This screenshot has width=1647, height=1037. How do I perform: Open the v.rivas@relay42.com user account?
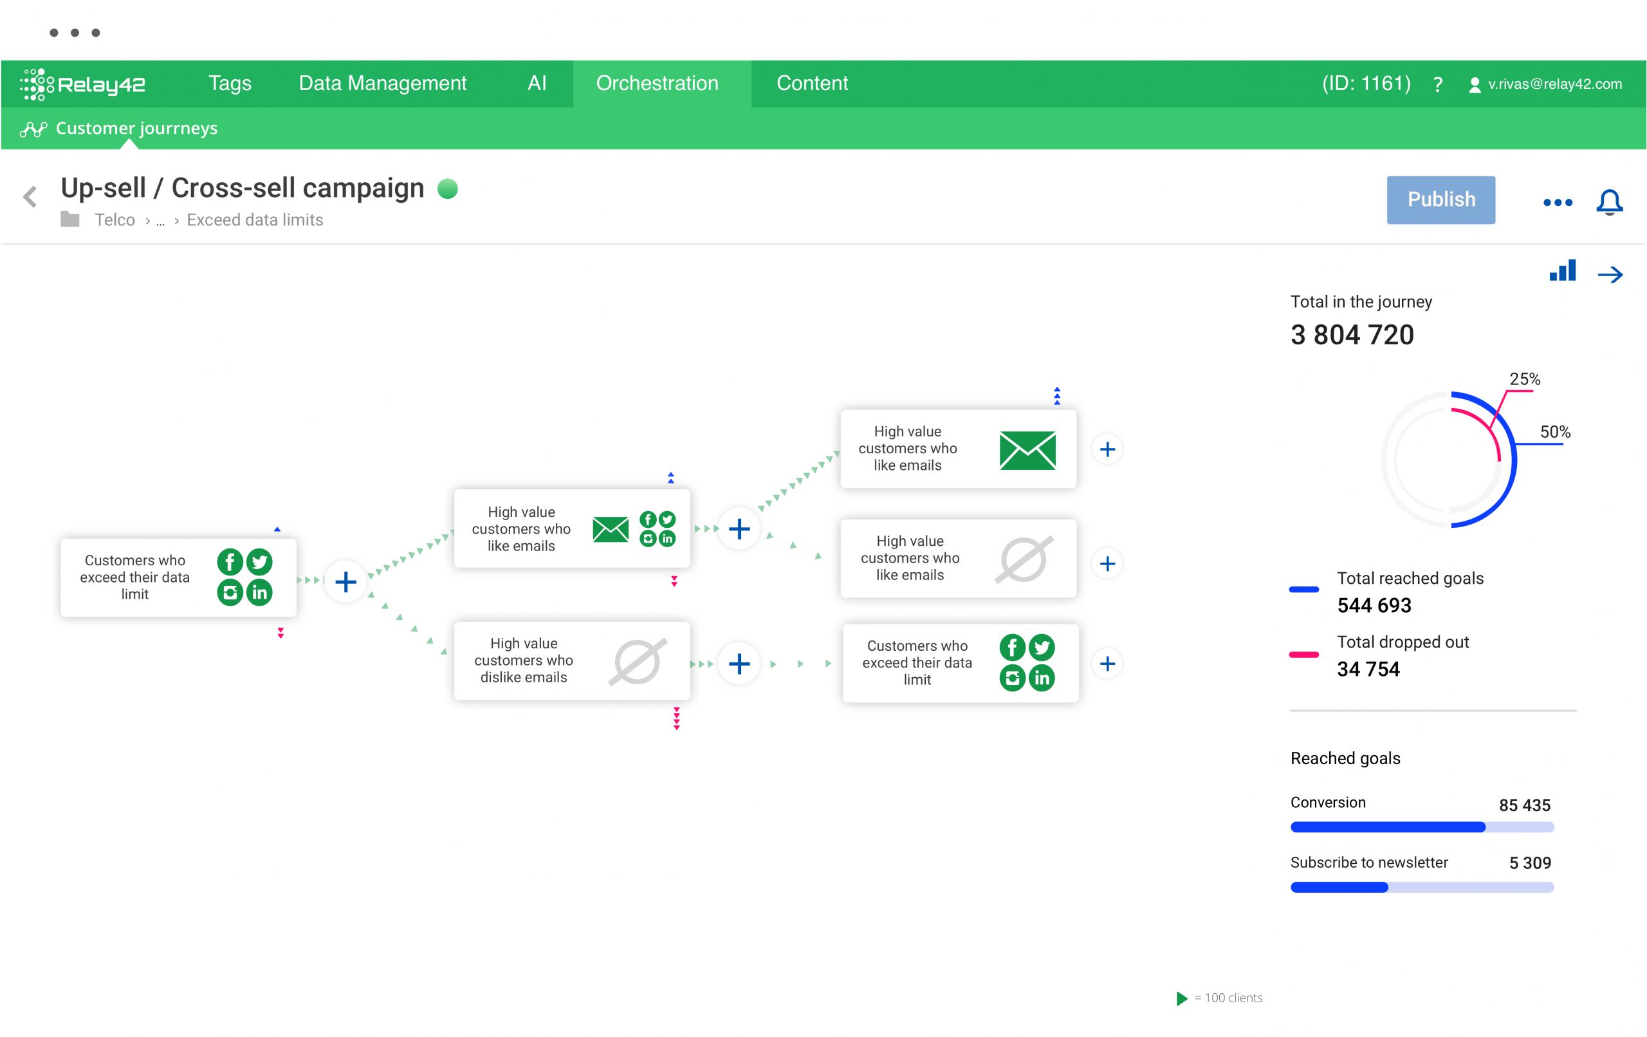(1545, 84)
